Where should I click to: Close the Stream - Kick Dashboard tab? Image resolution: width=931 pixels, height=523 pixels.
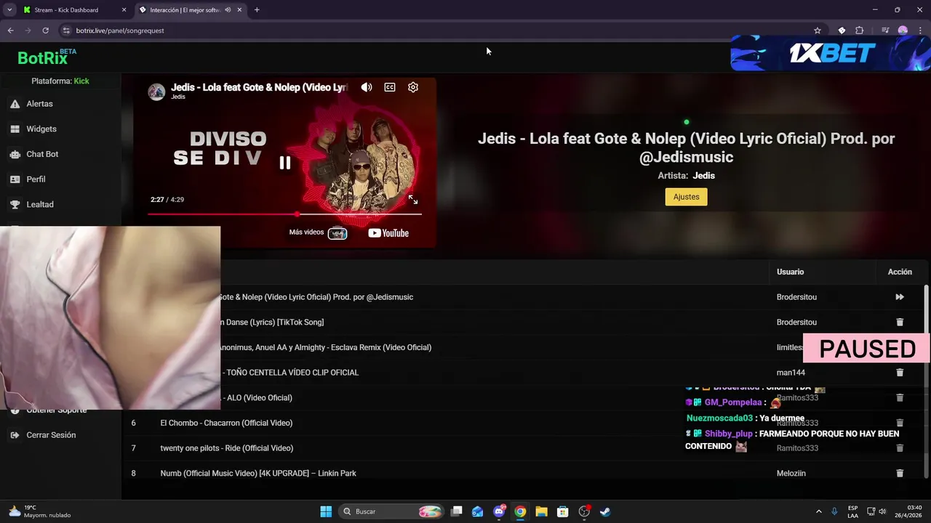(124, 10)
